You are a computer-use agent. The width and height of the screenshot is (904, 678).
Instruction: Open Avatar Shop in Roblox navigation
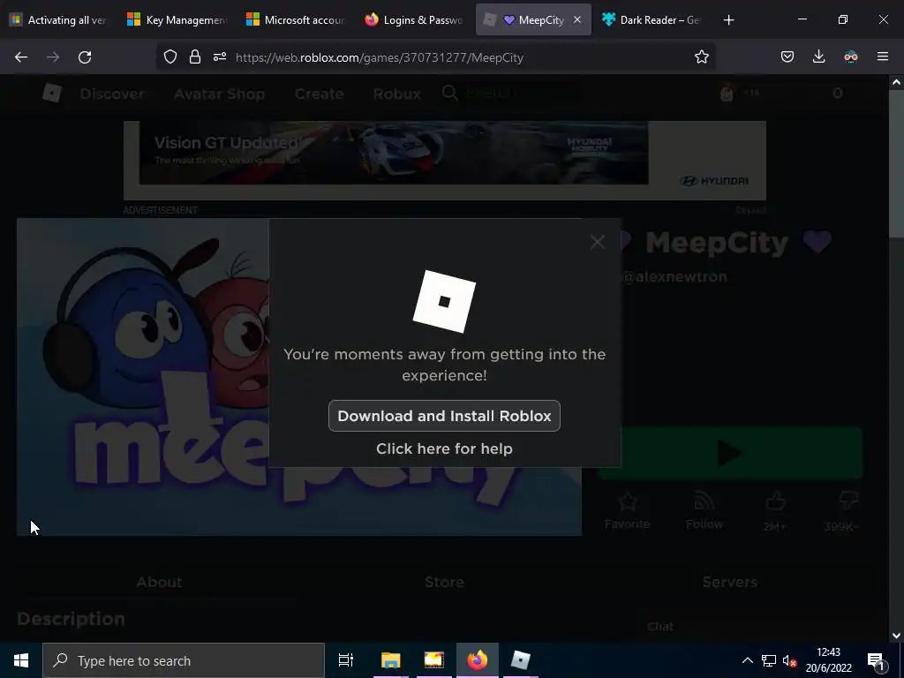coord(219,94)
